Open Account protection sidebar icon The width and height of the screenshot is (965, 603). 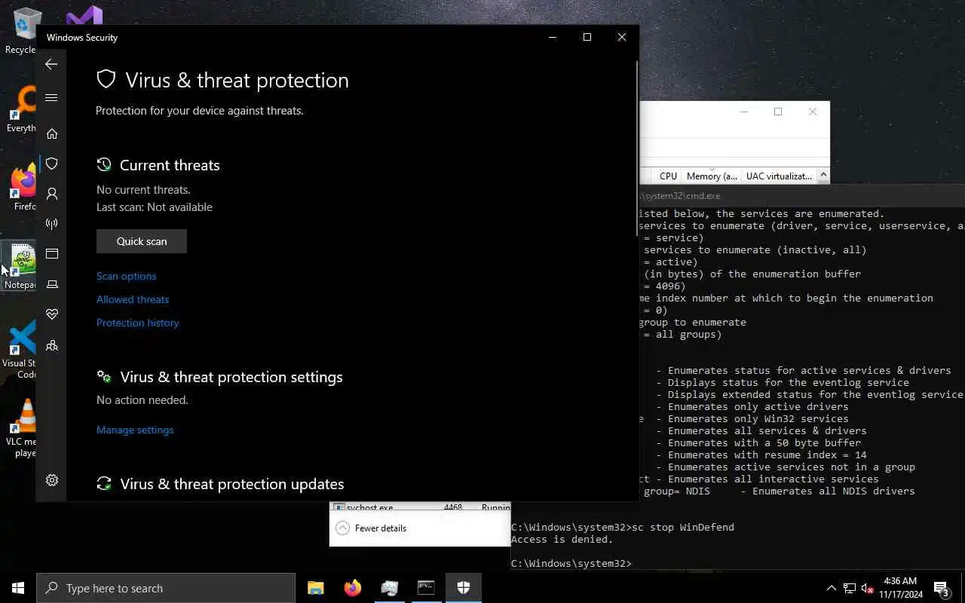[52, 194]
